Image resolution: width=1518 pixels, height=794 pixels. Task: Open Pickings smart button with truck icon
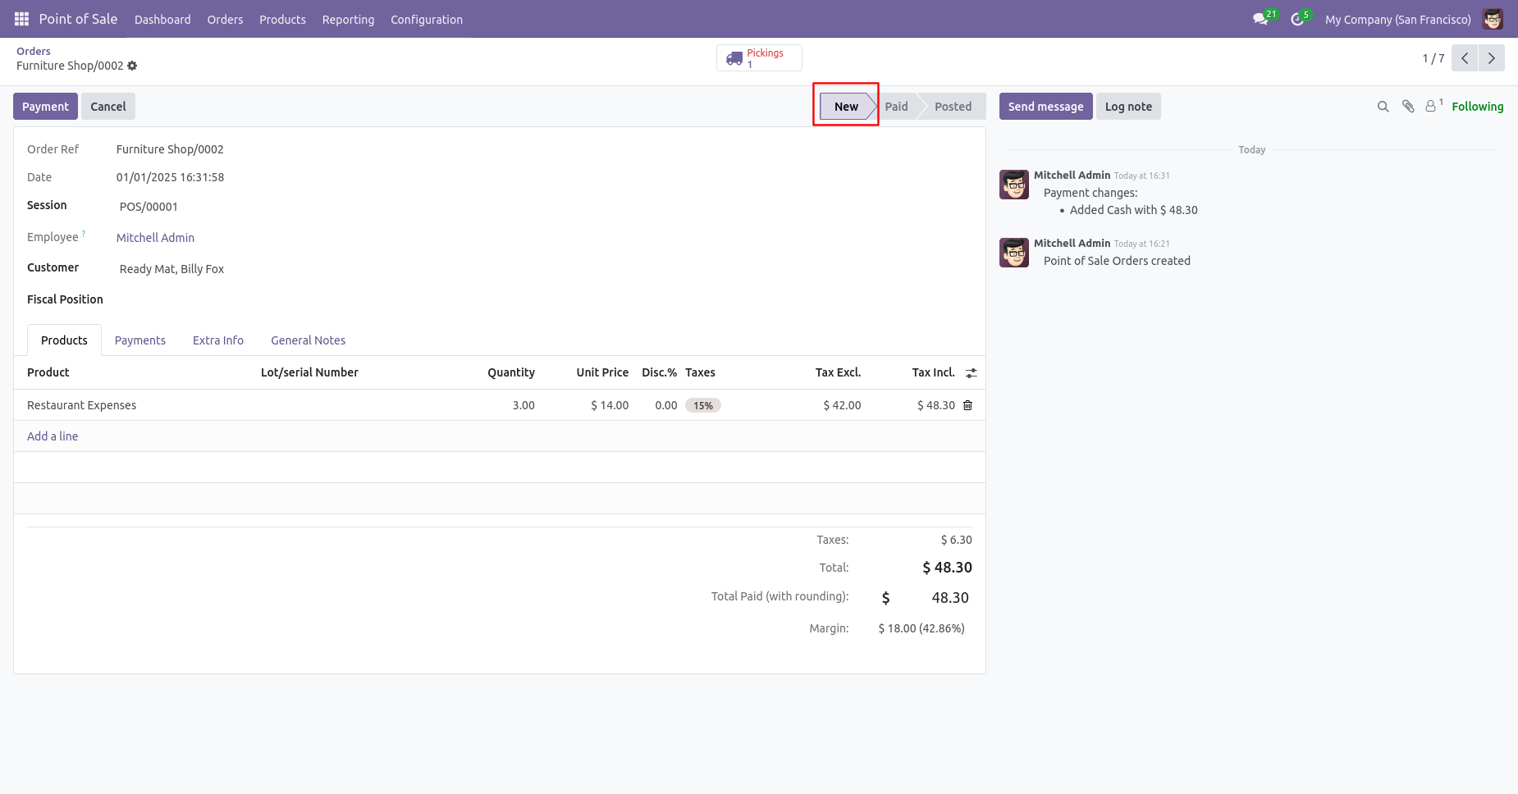click(759, 58)
